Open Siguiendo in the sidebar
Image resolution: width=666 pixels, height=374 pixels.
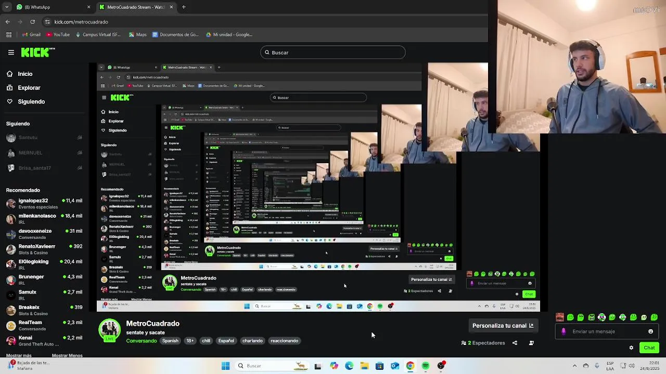(x=25, y=101)
